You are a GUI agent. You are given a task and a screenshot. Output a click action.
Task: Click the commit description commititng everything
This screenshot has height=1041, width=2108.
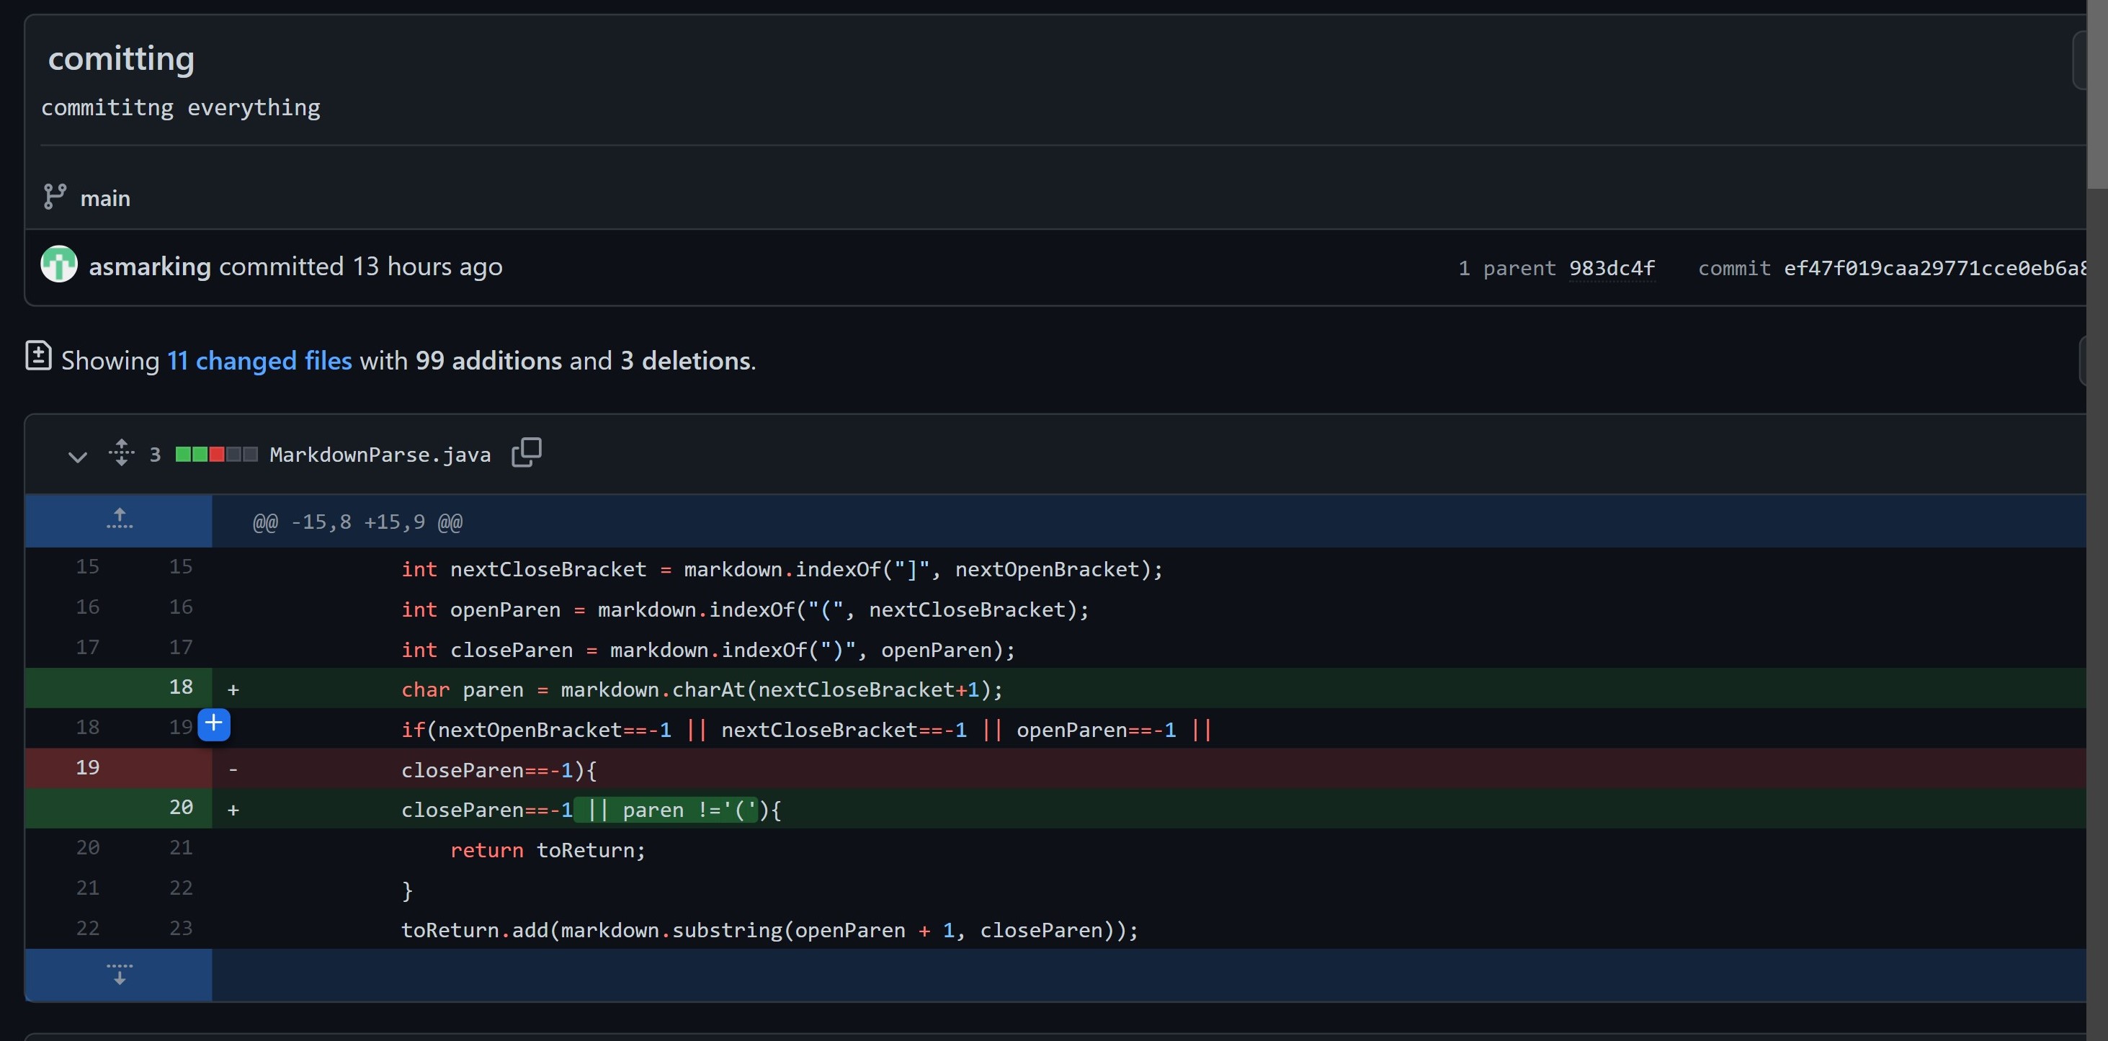[181, 107]
